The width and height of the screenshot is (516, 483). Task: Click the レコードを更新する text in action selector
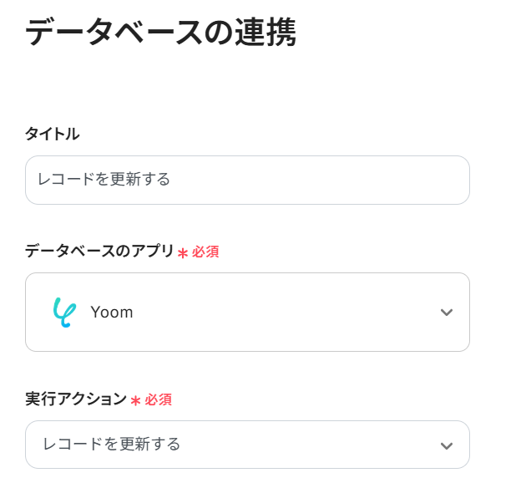click(x=111, y=444)
